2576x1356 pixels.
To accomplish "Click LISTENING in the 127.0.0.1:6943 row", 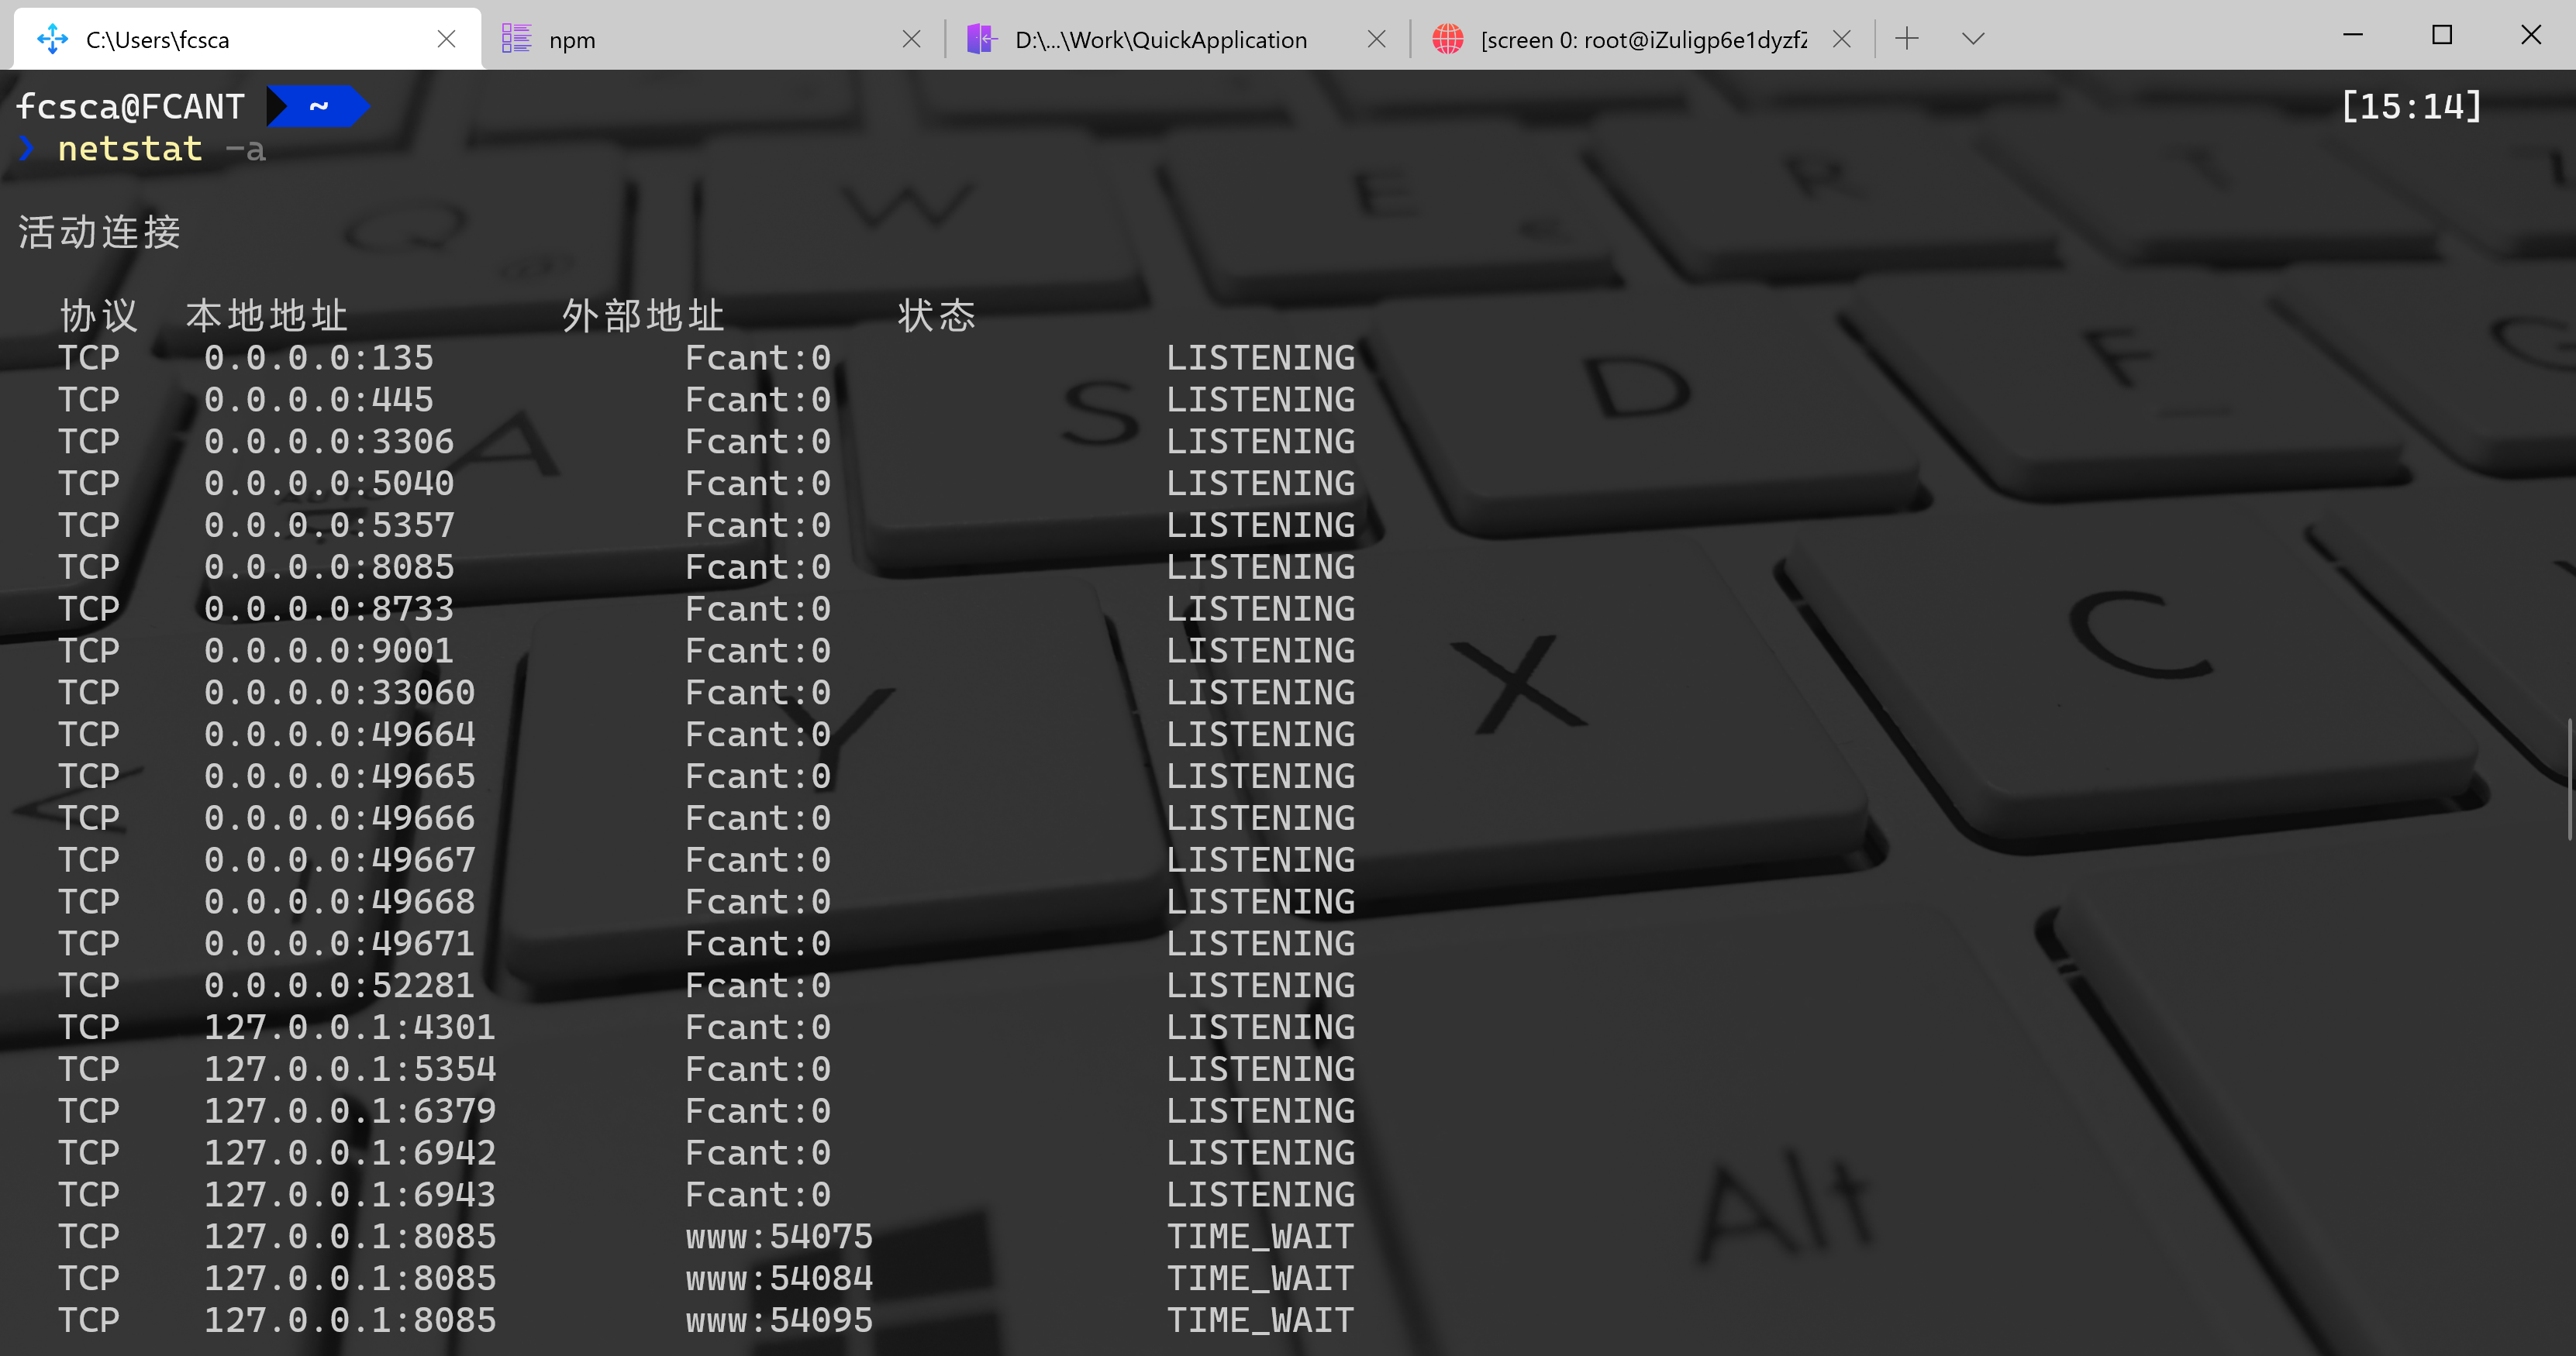I will (x=1260, y=1195).
